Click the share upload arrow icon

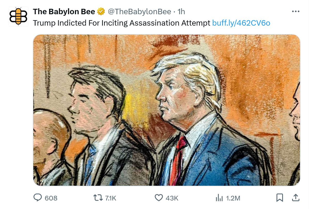[x=296, y=198]
